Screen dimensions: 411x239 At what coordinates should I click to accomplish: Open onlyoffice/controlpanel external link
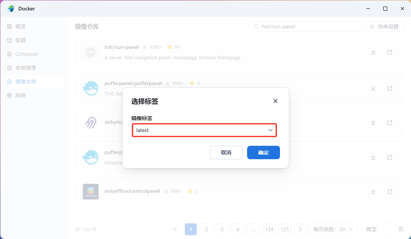click(x=390, y=192)
